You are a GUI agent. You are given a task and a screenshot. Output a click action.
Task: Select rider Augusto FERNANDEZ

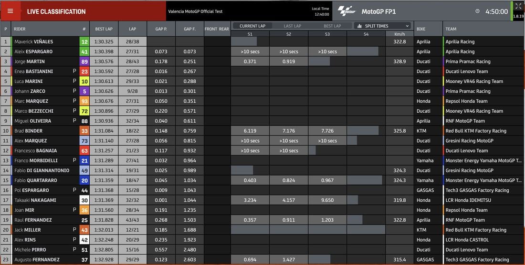[x=37, y=260]
